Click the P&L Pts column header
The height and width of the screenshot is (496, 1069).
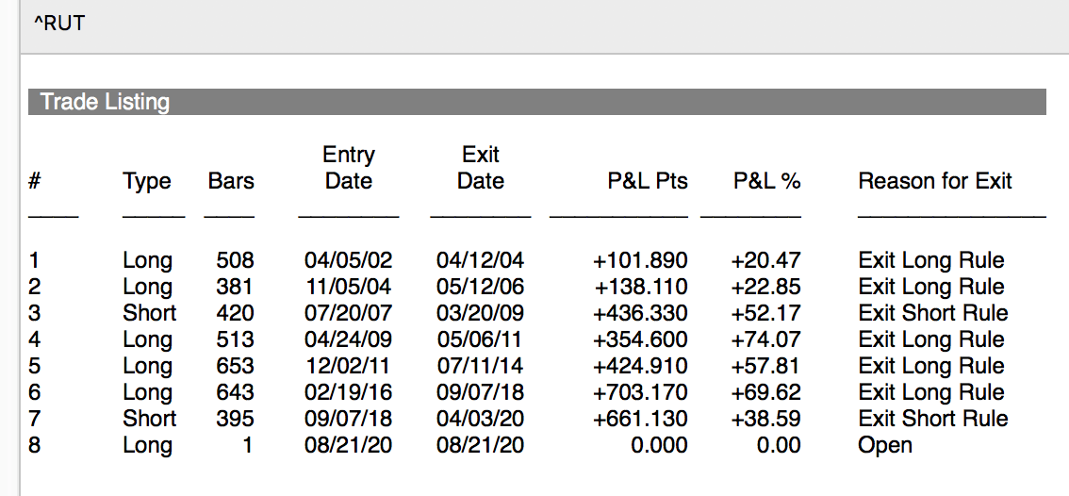648,181
